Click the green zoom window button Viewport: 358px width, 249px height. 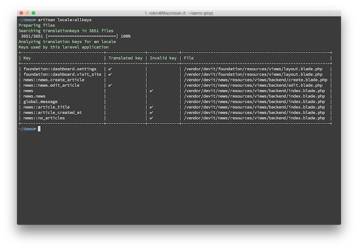(x=34, y=13)
